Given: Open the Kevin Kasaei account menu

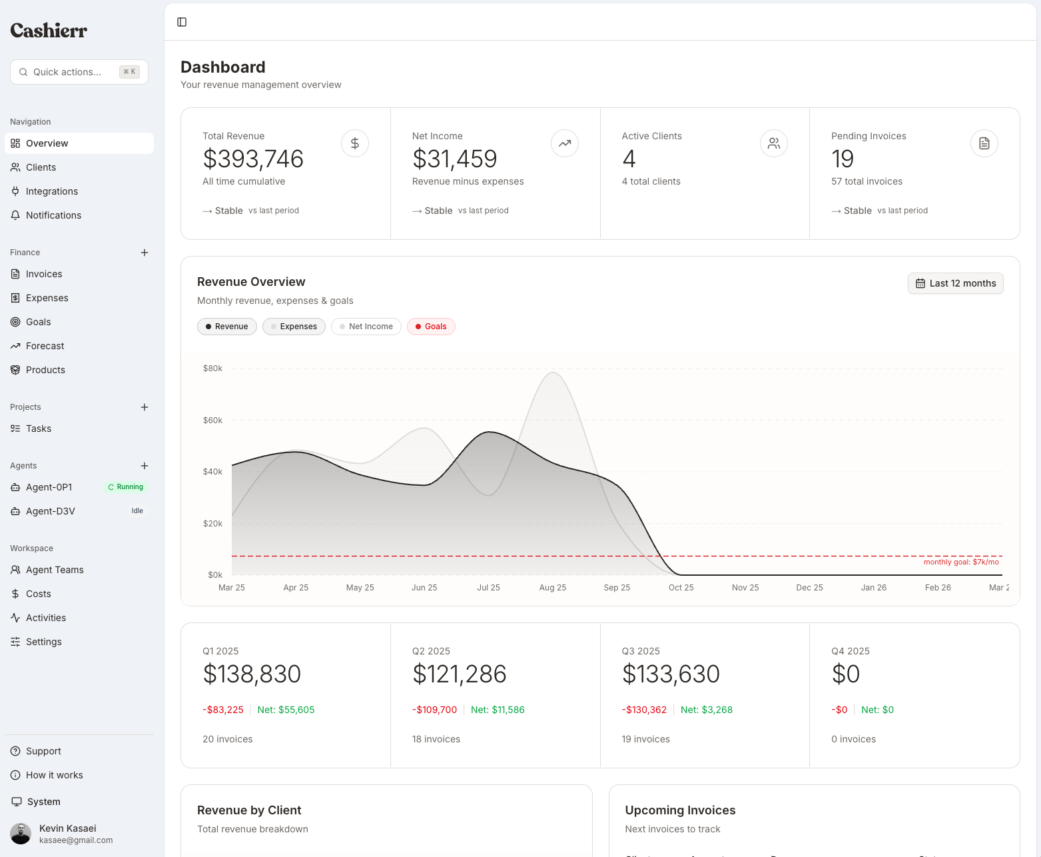Looking at the screenshot, I should click(67, 834).
